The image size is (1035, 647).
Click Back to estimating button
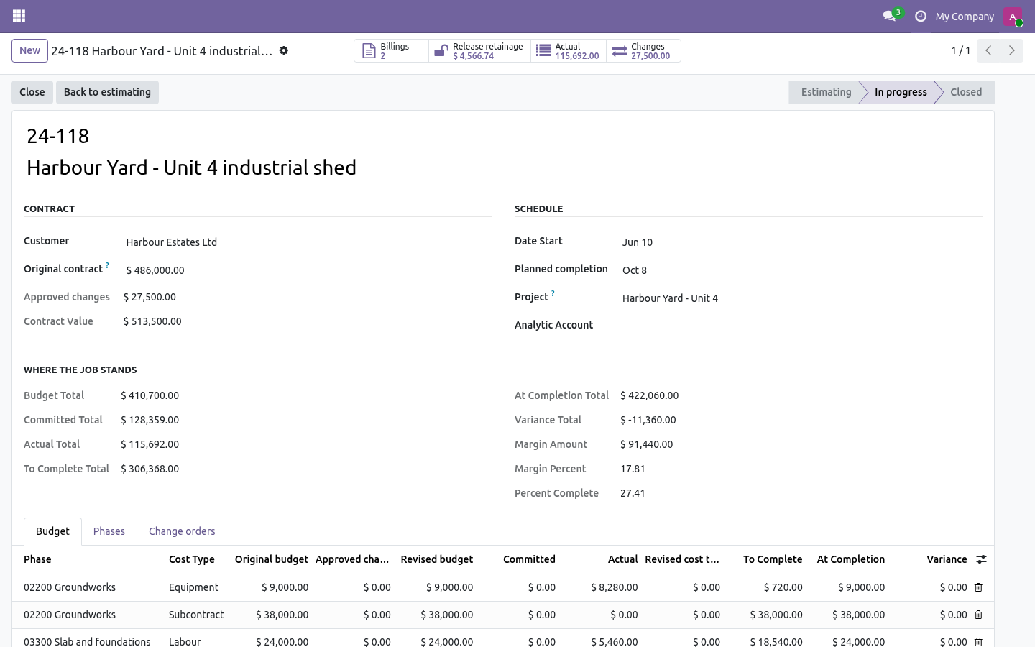(x=107, y=92)
